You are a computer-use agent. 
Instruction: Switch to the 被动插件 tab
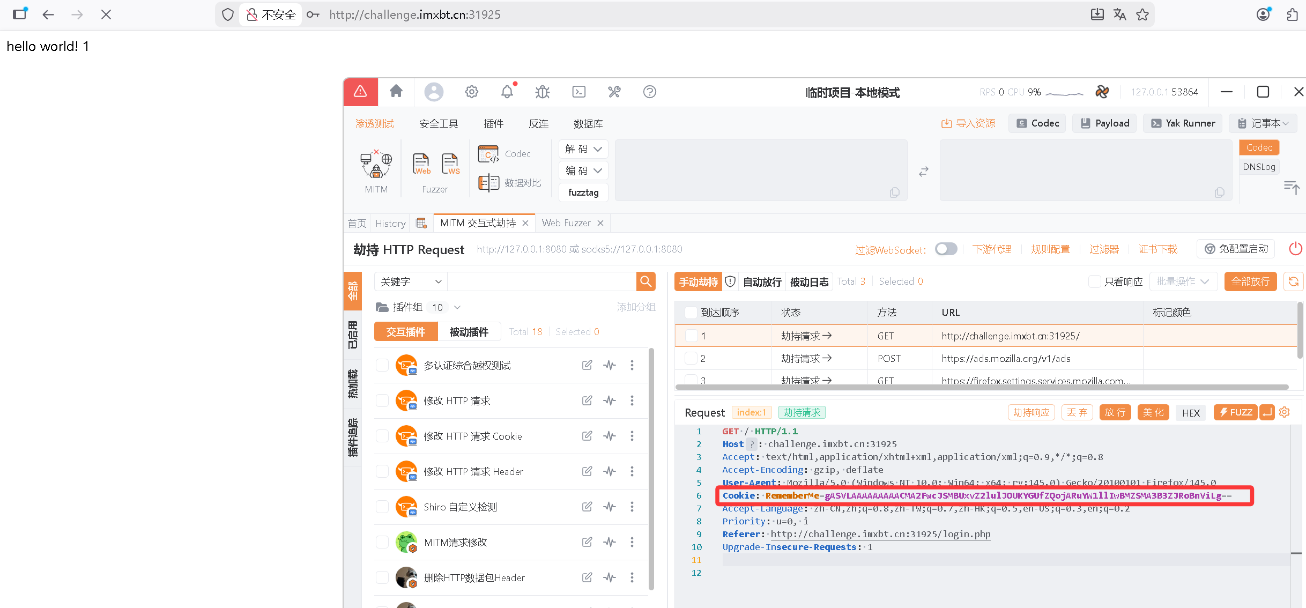point(469,331)
